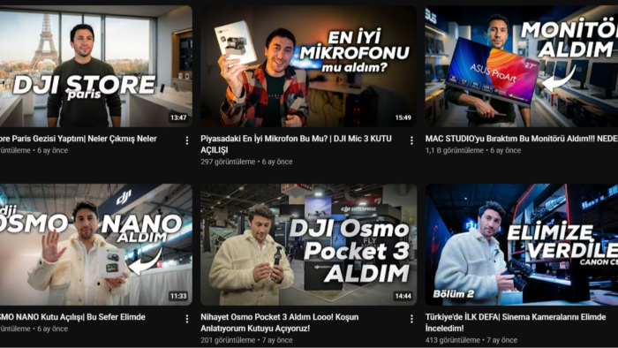
Task: Open the ASUS ProArt monitor video thumbnail
Action: [522, 66]
